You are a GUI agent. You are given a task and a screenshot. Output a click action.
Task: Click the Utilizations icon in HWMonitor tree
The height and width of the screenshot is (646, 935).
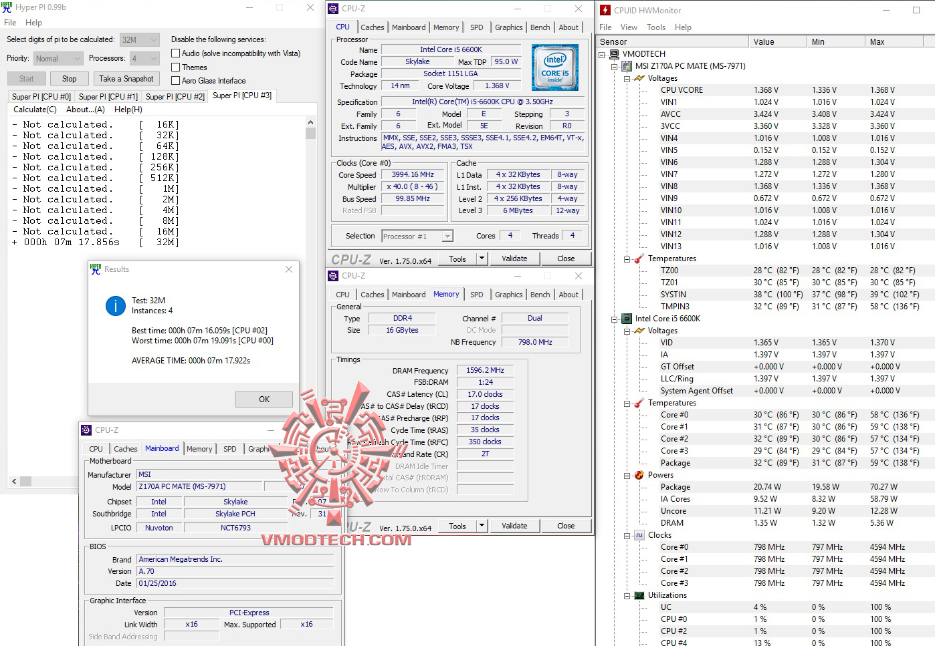tap(639, 595)
